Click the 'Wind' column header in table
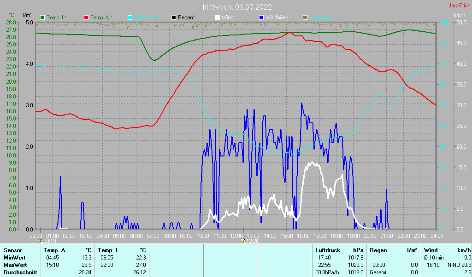Viewport: 472px width, 277px height. (431, 250)
